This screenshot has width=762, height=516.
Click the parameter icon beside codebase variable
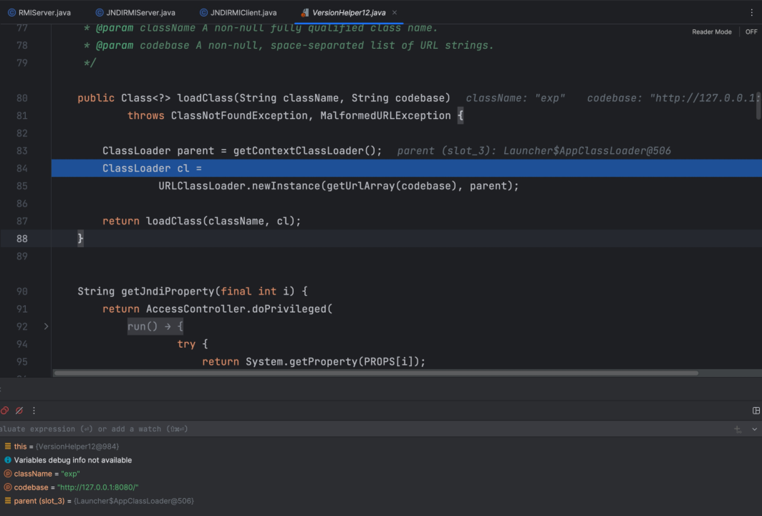tap(8, 487)
